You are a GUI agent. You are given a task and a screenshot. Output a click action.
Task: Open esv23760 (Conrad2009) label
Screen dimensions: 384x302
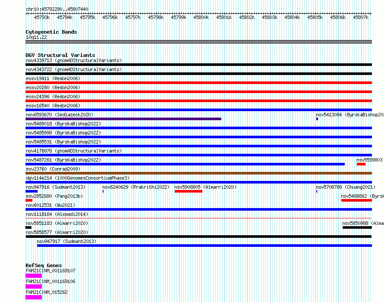[x=53, y=169]
